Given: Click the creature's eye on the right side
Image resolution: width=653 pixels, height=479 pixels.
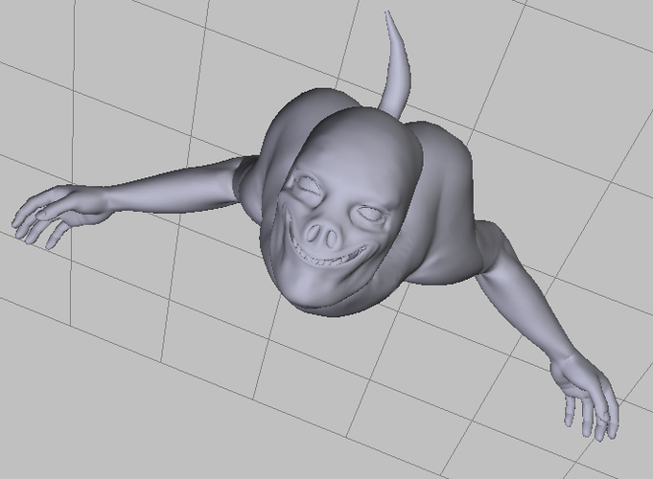Looking at the screenshot, I should [x=369, y=212].
